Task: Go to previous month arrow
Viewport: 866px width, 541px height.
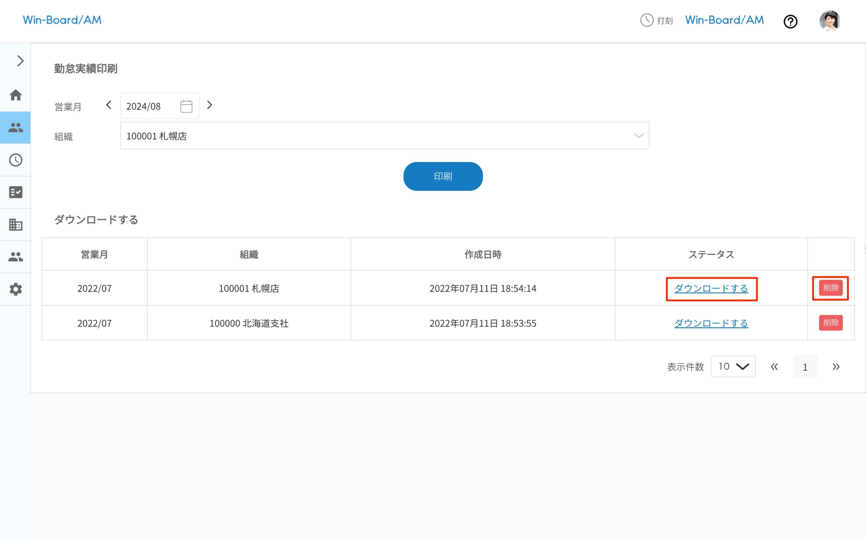Action: [109, 105]
